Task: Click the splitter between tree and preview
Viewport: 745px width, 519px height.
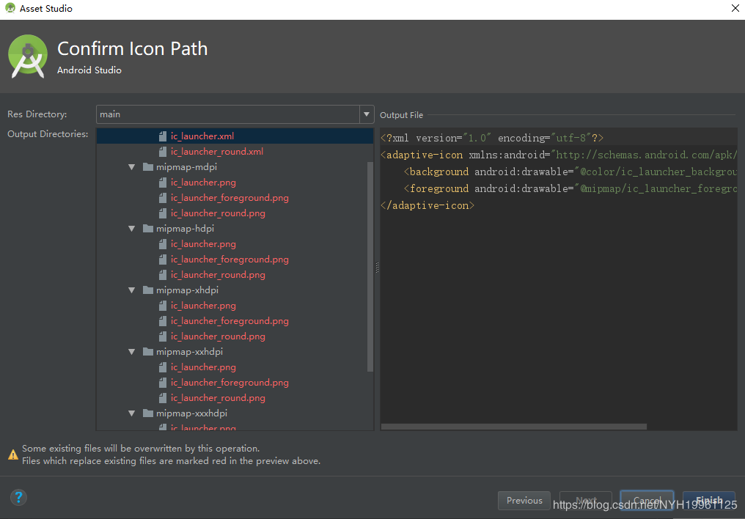Action: click(x=377, y=268)
